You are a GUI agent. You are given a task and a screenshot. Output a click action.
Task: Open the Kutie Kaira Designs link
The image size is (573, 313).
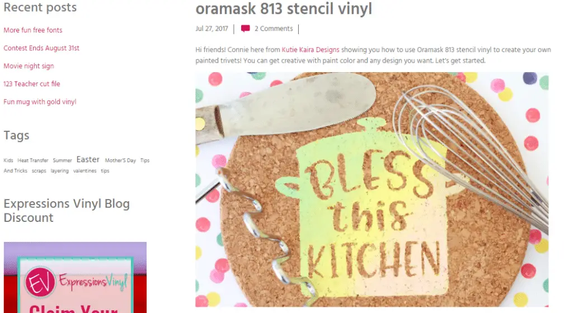(x=310, y=50)
